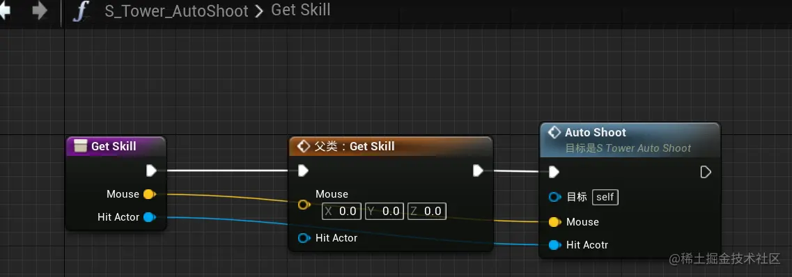The width and height of the screenshot is (792, 277).
Task: Click the self target field on Auto Shoot
Action: (x=605, y=197)
